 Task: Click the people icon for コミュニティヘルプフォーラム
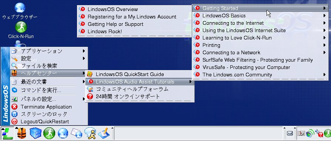[90, 89]
